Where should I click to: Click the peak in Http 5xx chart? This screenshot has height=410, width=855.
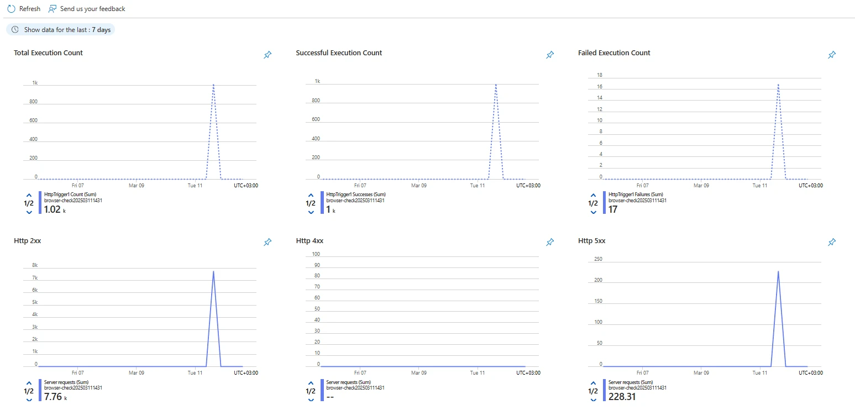coord(778,272)
